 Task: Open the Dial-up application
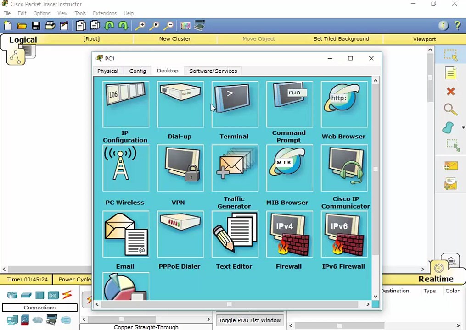coord(180,104)
